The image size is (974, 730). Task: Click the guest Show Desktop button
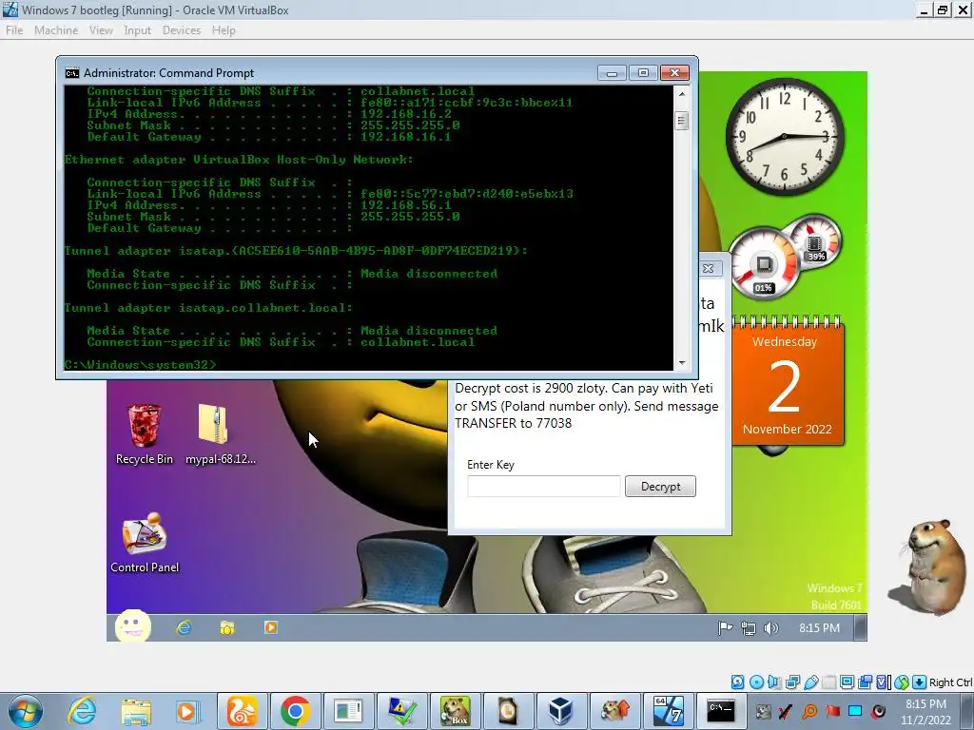860,627
